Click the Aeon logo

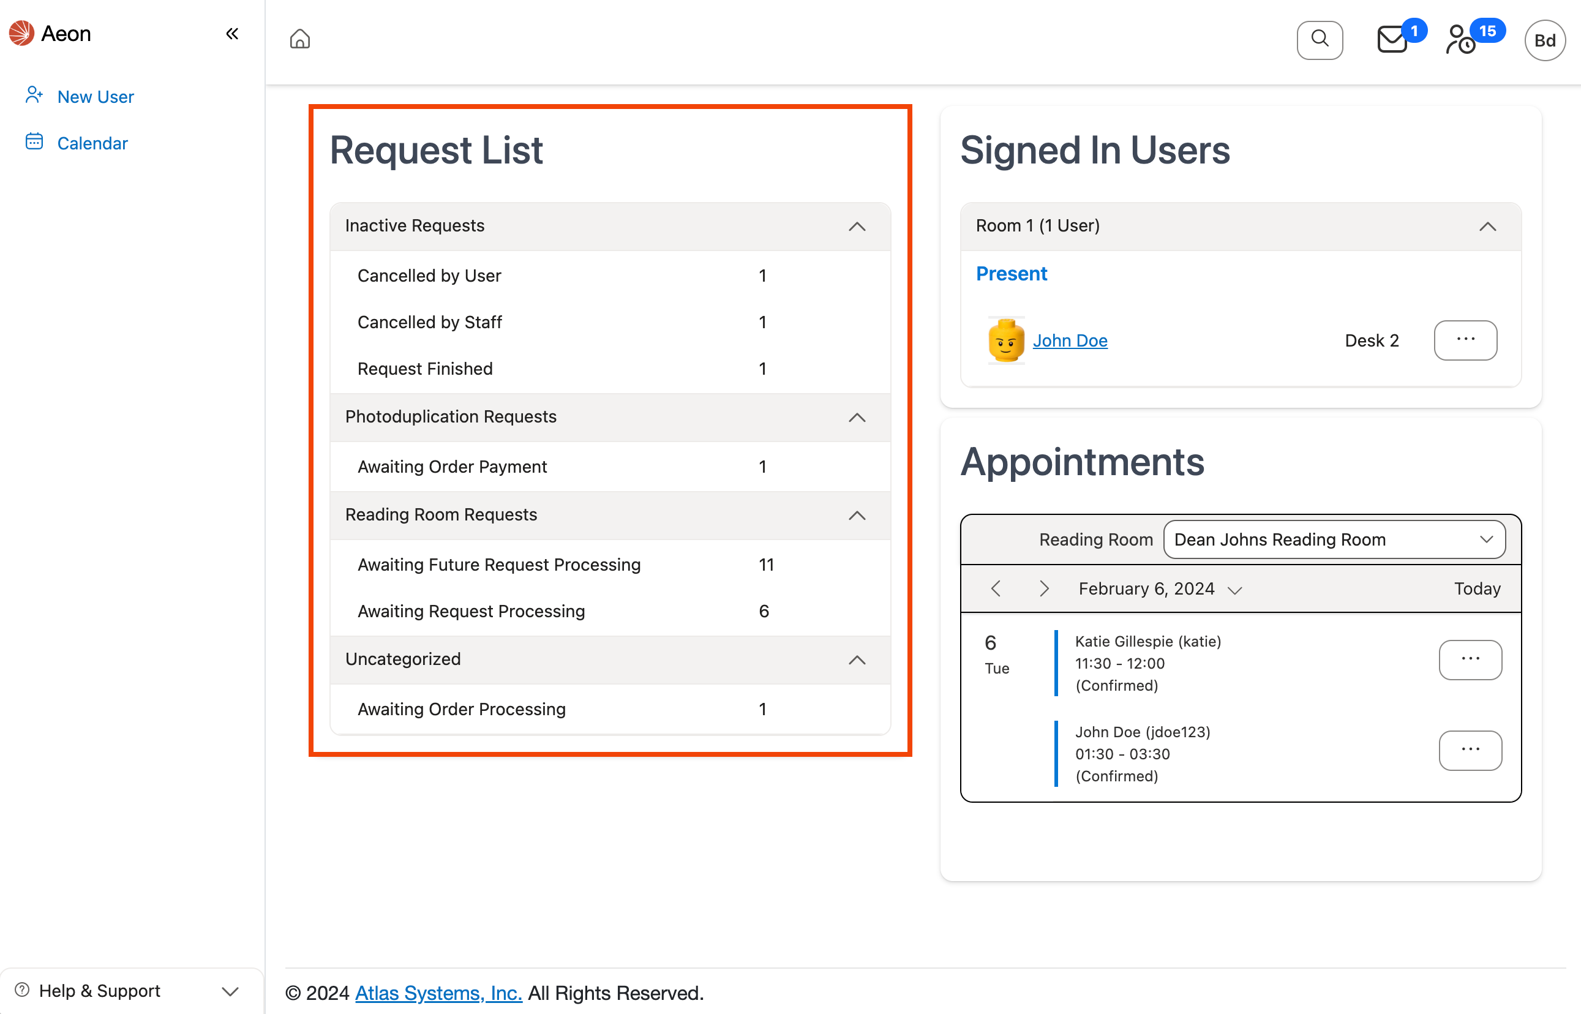tap(21, 32)
